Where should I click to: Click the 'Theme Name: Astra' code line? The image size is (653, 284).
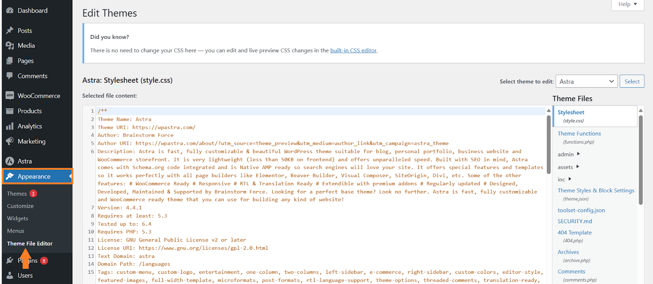click(124, 119)
